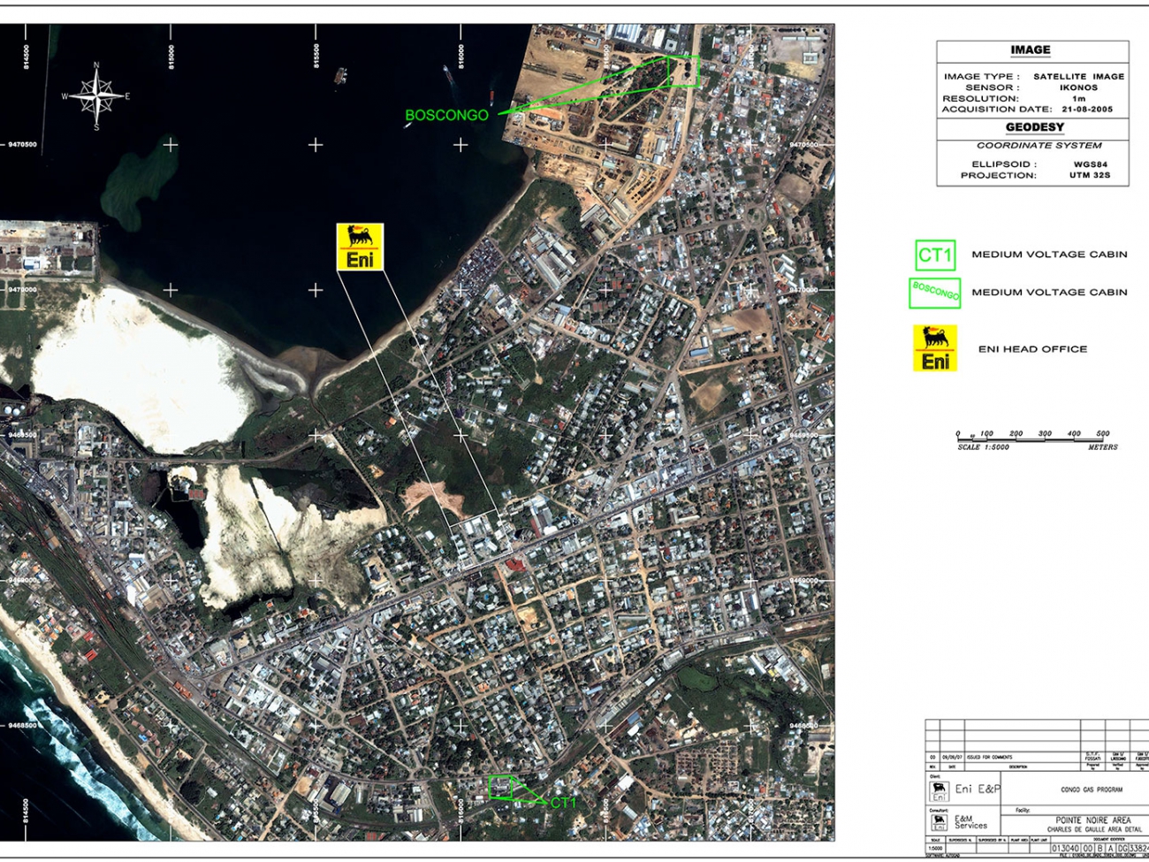The width and height of the screenshot is (1149, 862).
Task: Click the POINTE NOIRE AREA facility text
Action: [1092, 820]
